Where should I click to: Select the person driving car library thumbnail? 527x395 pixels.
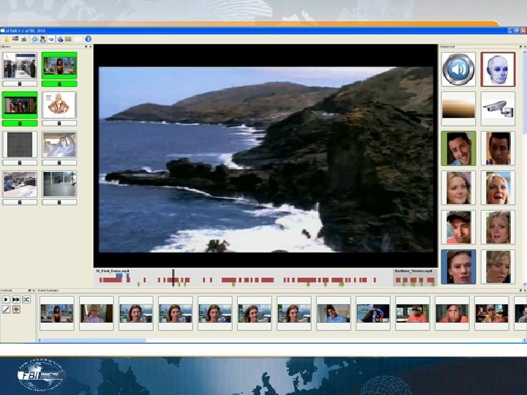[x=59, y=145]
